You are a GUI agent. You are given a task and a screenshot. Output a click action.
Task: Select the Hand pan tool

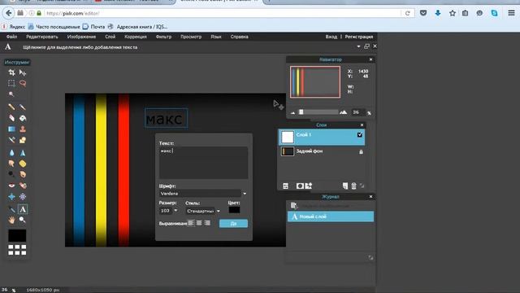pyautogui.click(x=11, y=220)
